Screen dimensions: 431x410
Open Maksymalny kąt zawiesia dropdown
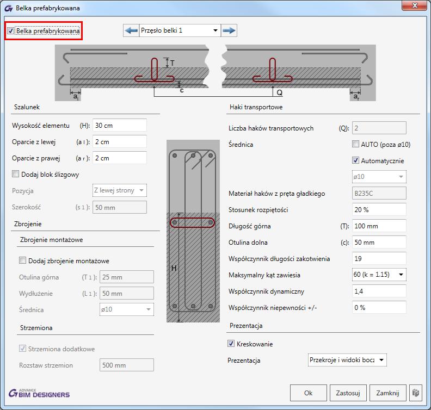[379, 275]
